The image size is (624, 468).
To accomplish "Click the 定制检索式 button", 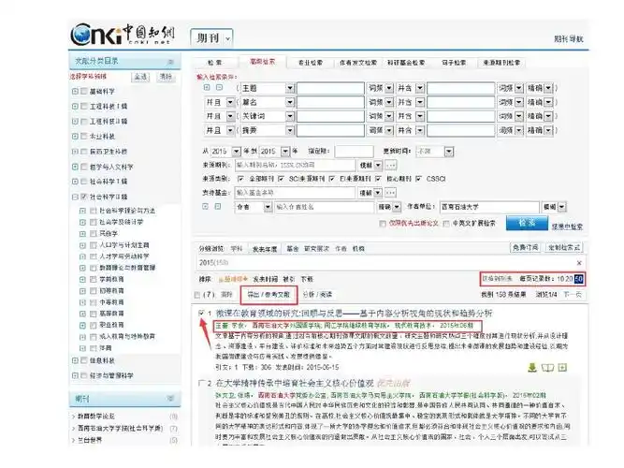I will pyautogui.click(x=564, y=247).
